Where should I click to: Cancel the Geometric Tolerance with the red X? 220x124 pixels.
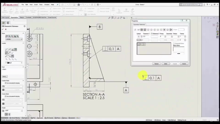click(x=6, y=29)
